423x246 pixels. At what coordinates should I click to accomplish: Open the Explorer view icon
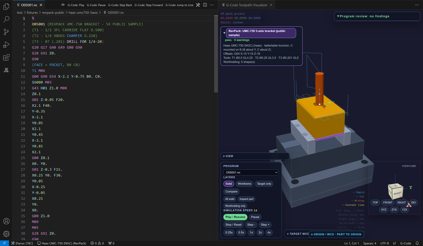(6, 7)
